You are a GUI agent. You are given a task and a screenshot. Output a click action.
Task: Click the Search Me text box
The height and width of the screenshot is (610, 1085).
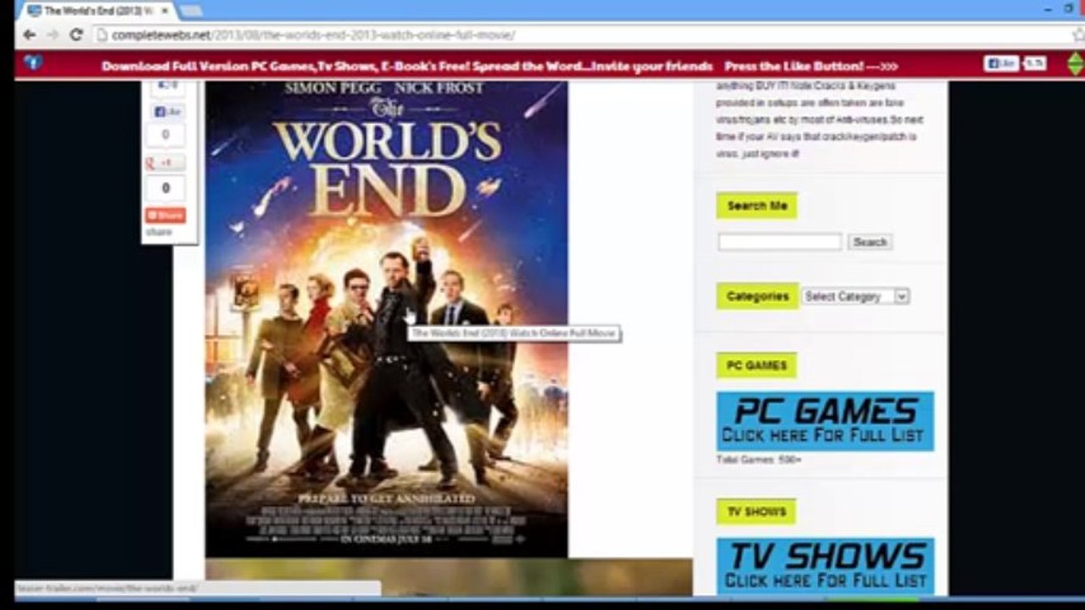coord(780,242)
